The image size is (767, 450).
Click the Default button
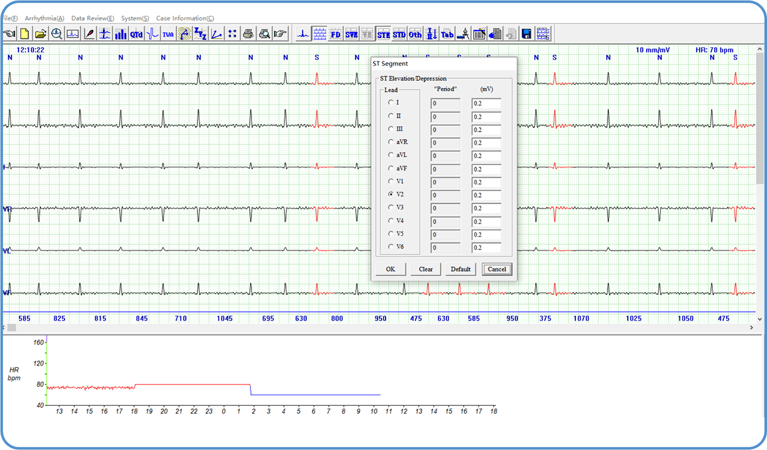point(460,269)
